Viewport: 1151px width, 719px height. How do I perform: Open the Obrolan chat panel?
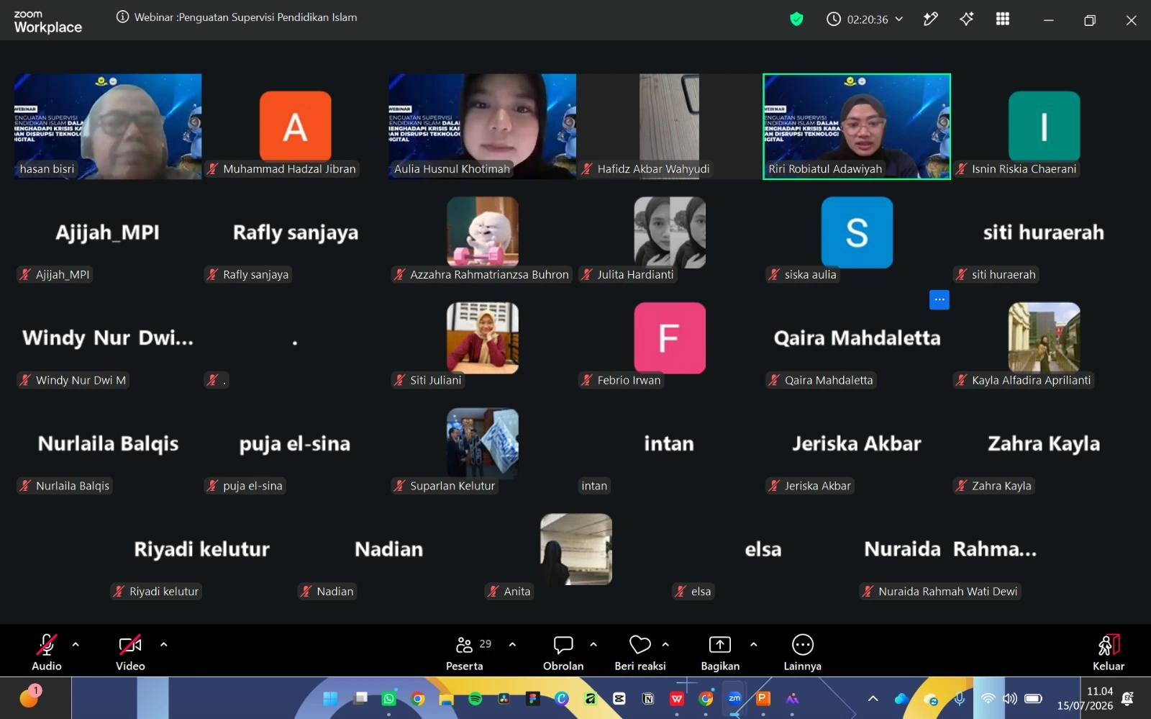[563, 652]
